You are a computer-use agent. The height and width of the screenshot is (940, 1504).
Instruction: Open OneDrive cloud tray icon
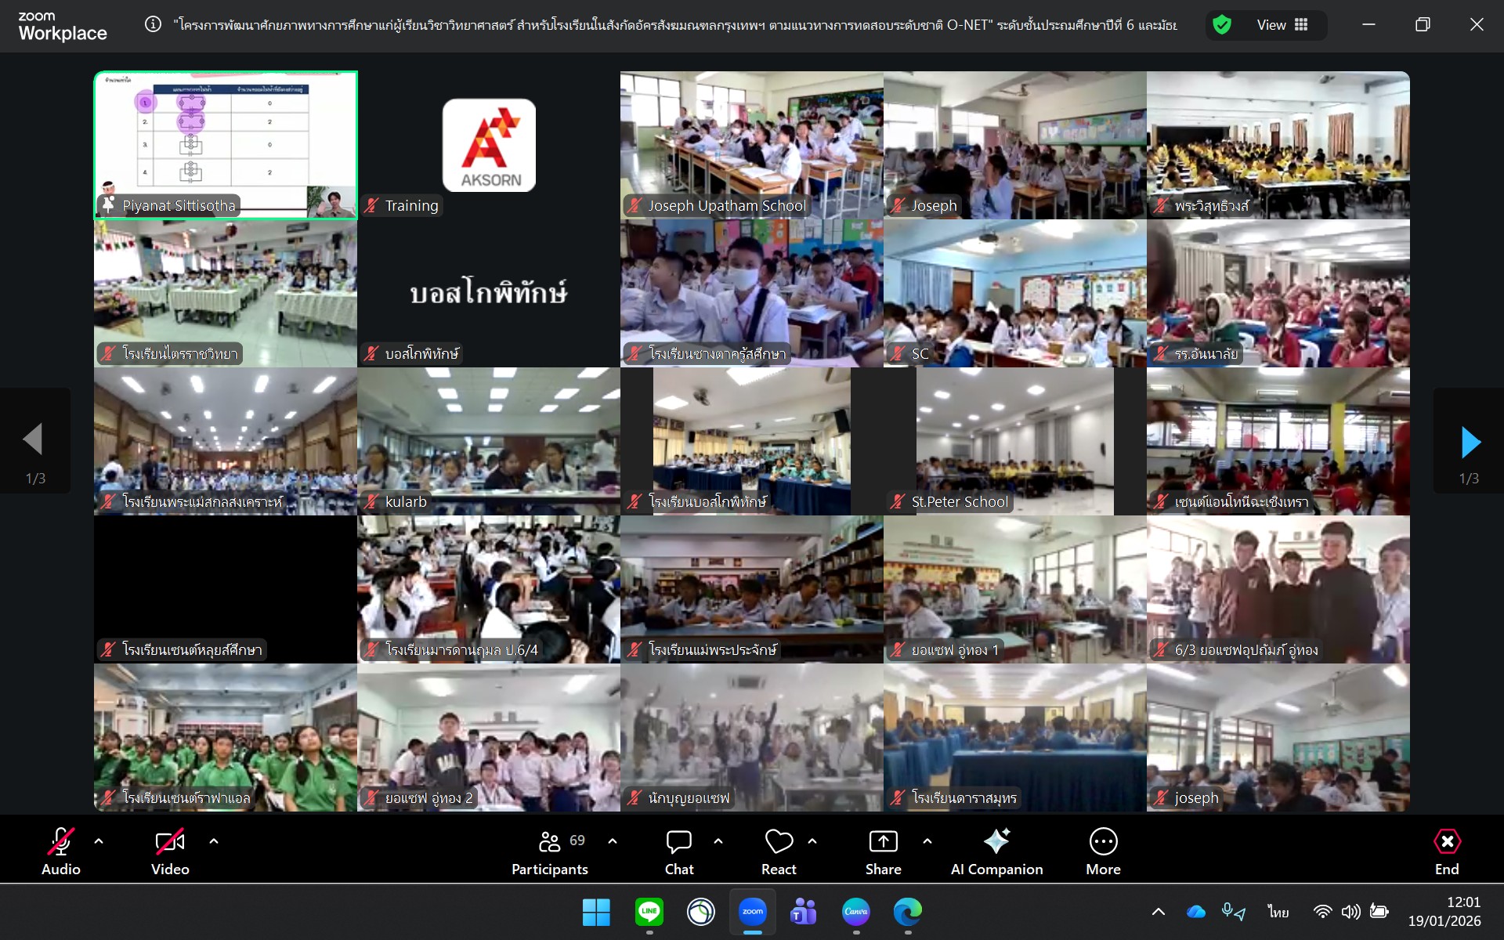coord(1196,912)
